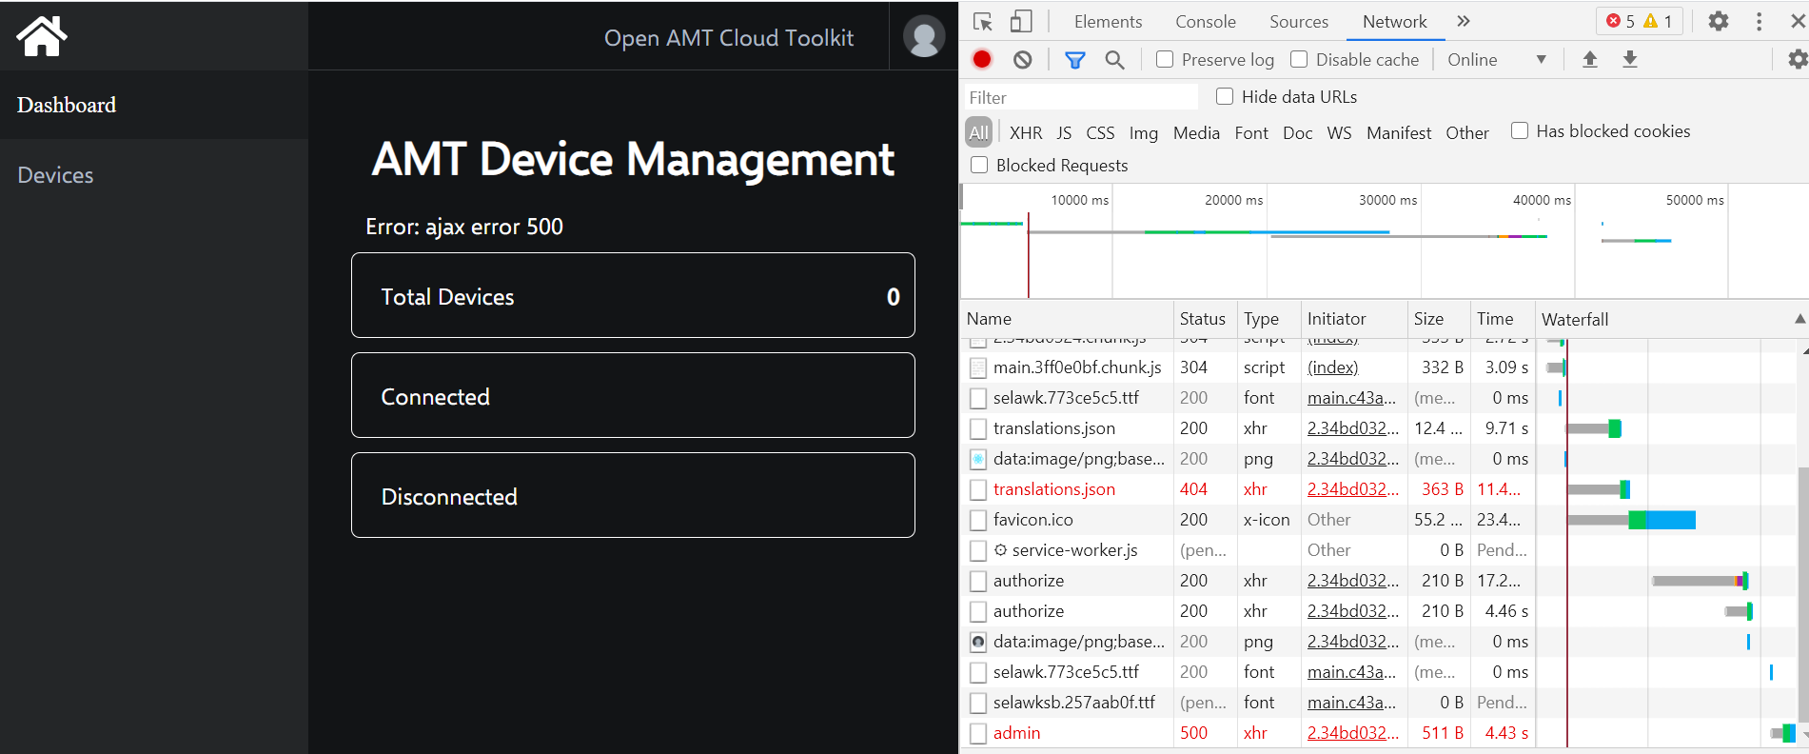Show more DevTools tabs chevron
1809x754 pixels.
1464,21
